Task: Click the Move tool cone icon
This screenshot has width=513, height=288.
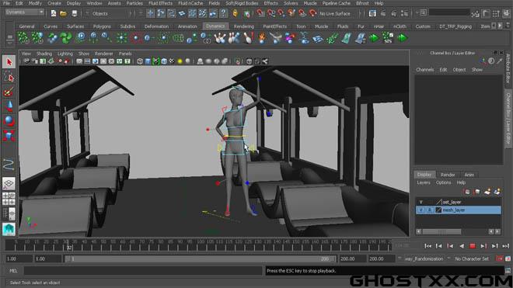Action: (9, 106)
